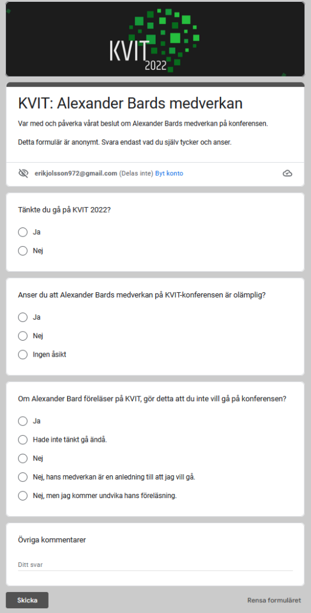311x613 pixels.
Task: Click the cloud saved-draft icon
Action: 288,174
